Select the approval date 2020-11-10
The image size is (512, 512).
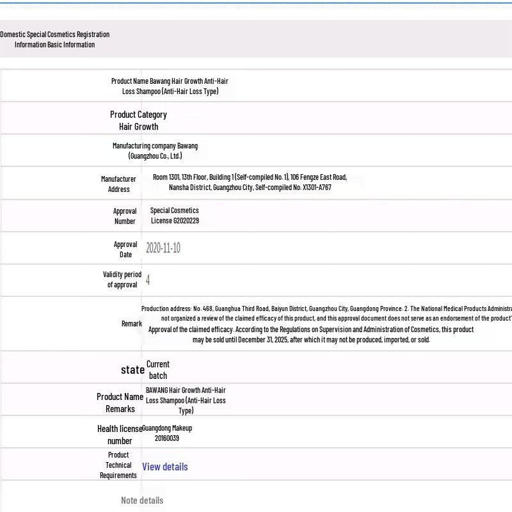click(163, 248)
